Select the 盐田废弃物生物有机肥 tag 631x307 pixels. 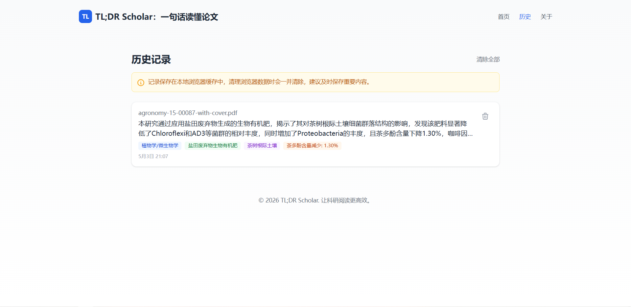coord(213,146)
